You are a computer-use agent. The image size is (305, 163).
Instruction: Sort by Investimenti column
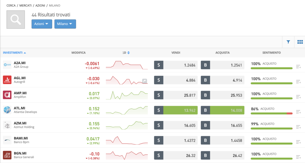14,53
